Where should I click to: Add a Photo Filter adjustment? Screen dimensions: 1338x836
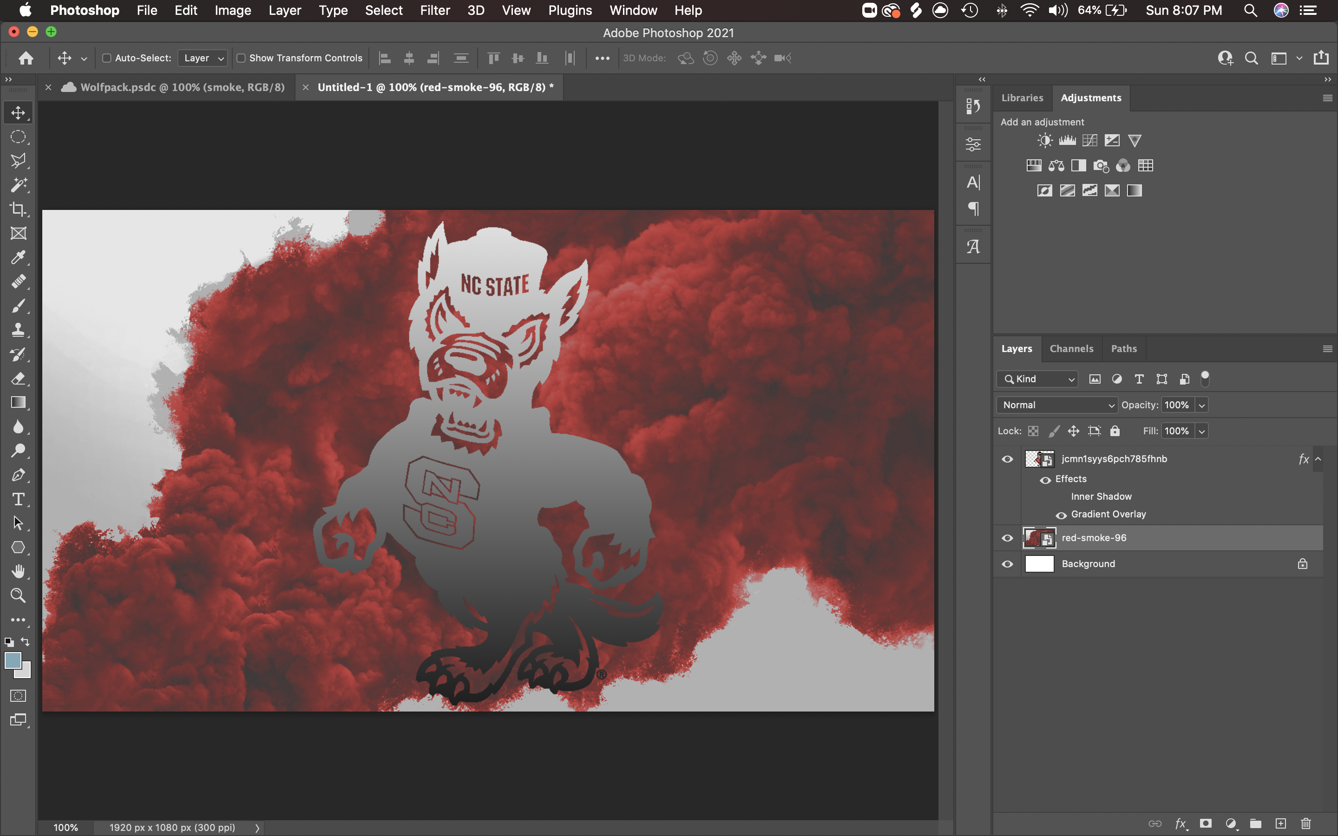coord(1101,165)
